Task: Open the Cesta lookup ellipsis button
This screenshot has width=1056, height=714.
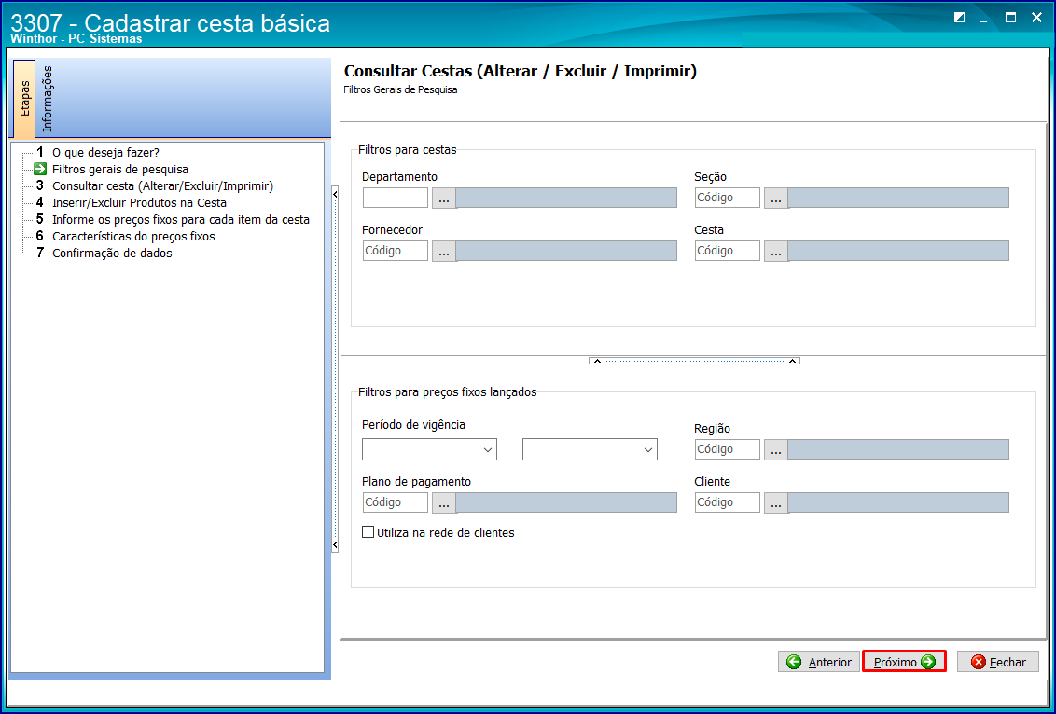Action: (776, 251)
